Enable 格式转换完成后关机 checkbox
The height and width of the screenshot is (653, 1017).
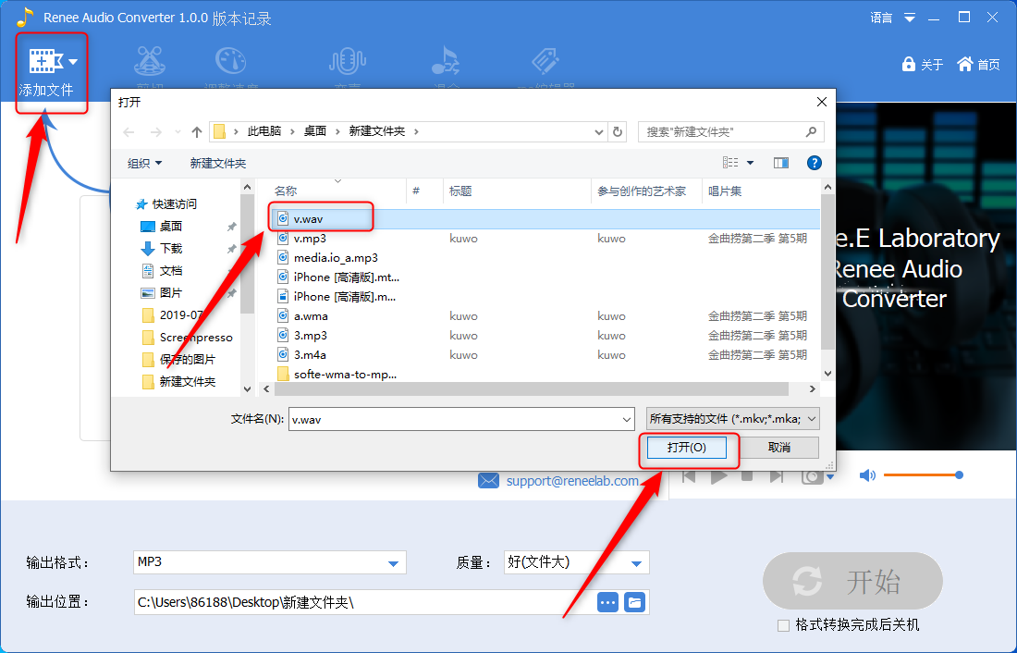pyautogui.click(x=783, y=625)
